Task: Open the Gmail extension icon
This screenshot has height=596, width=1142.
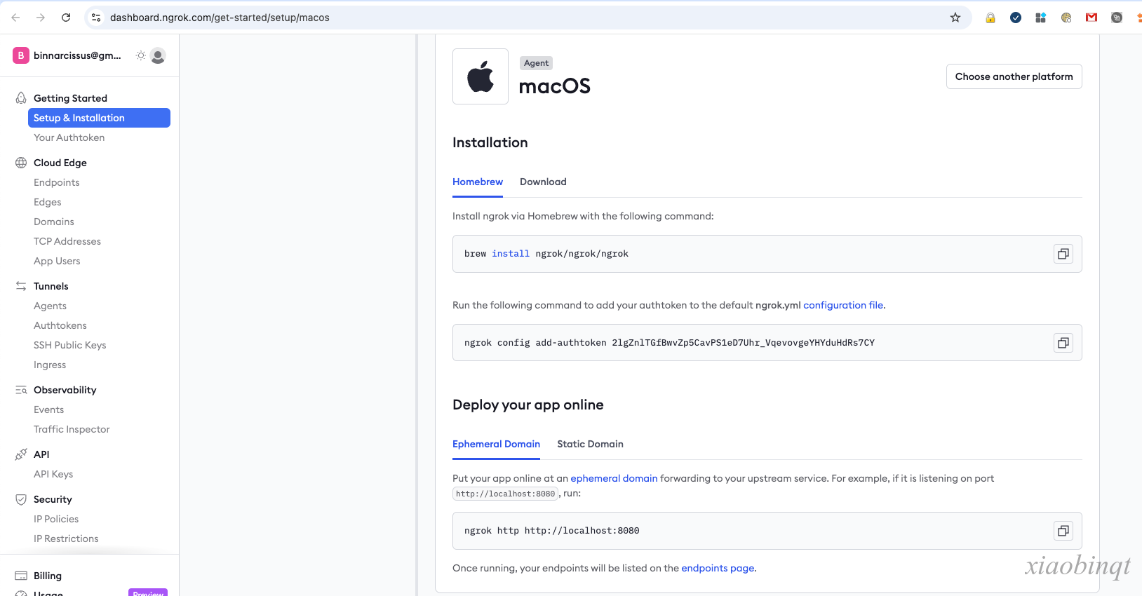Action: (x=1091, y=18)
